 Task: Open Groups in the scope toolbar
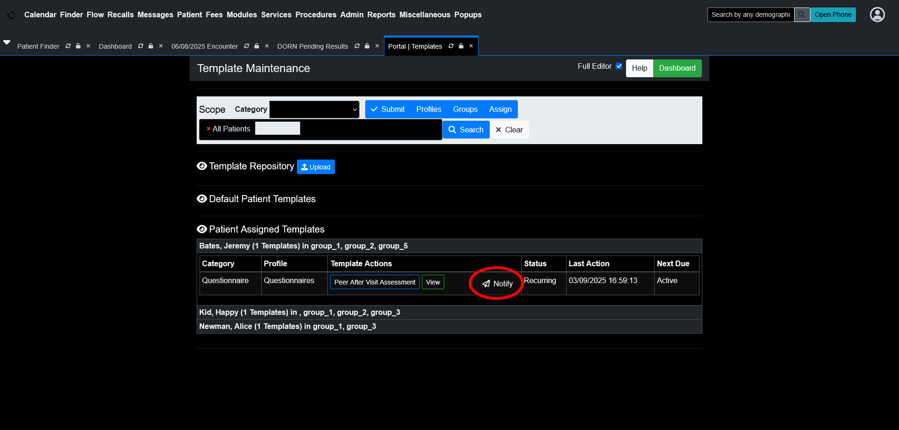tap(465, 109)
